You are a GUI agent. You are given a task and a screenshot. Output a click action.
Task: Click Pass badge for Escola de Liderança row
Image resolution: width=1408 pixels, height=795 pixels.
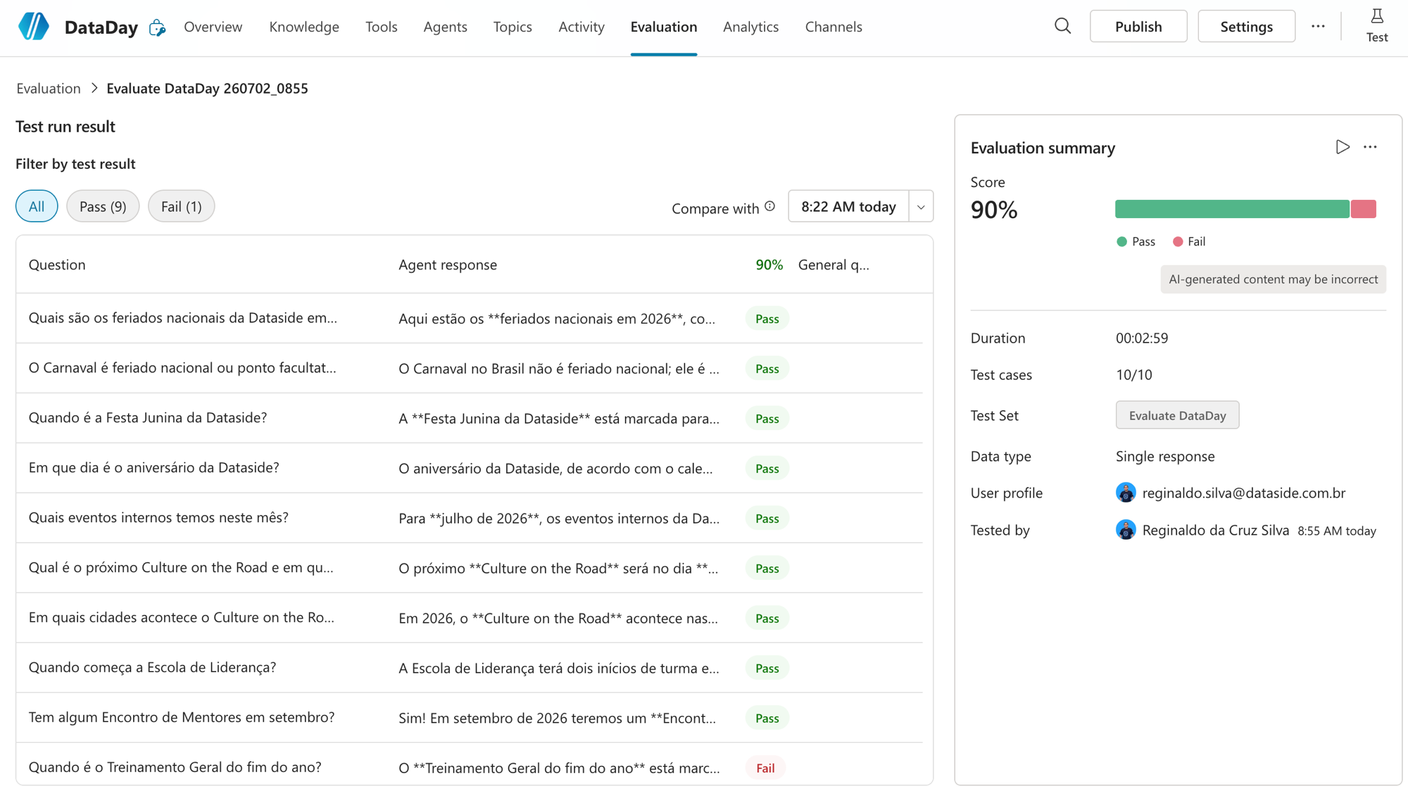(x=767, y=668)
